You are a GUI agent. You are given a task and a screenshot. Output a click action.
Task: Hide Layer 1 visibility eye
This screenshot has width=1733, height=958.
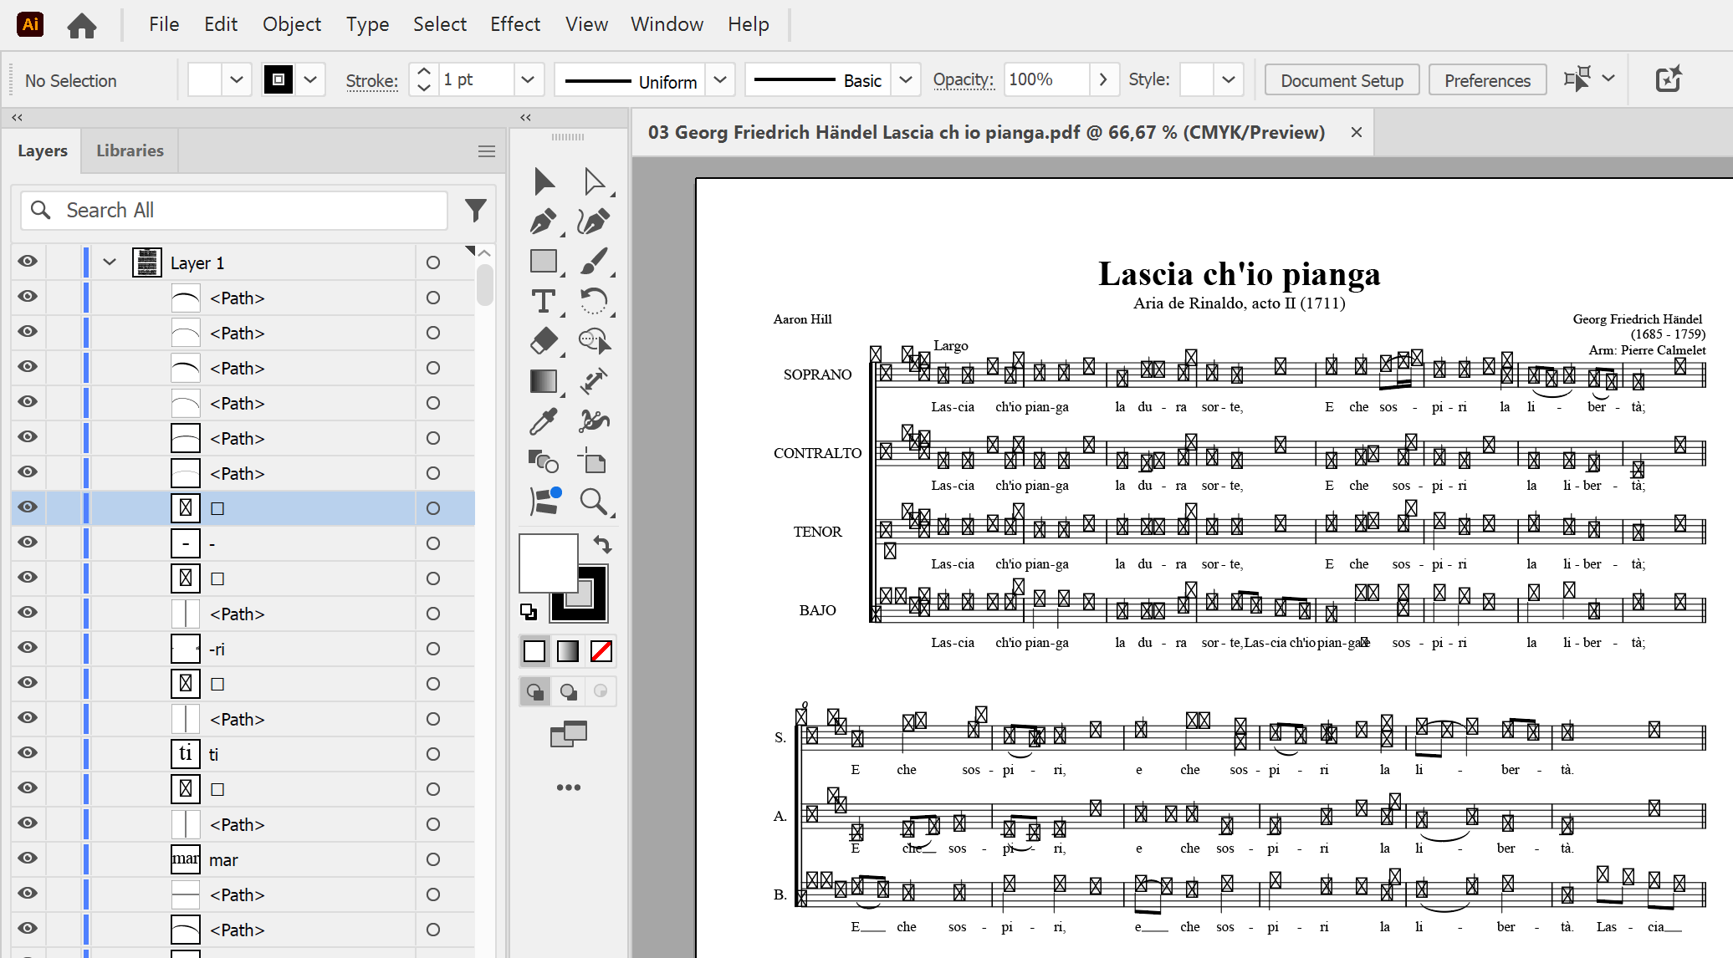pos(28,262)
